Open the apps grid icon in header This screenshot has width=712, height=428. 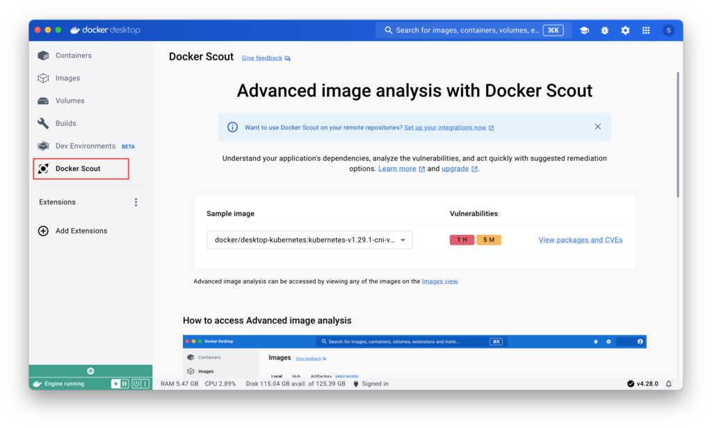point(646,31)
